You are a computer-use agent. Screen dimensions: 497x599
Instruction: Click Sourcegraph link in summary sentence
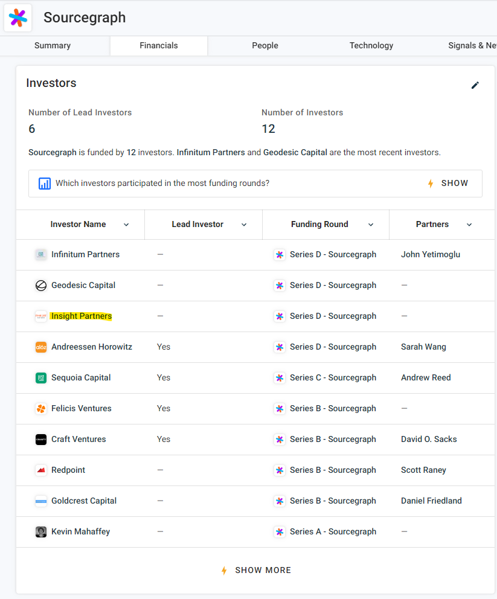coord(53,152)
